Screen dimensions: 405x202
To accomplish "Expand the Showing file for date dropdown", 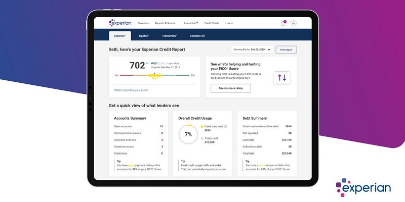I will pyautogui.click(x=251, y=49).
